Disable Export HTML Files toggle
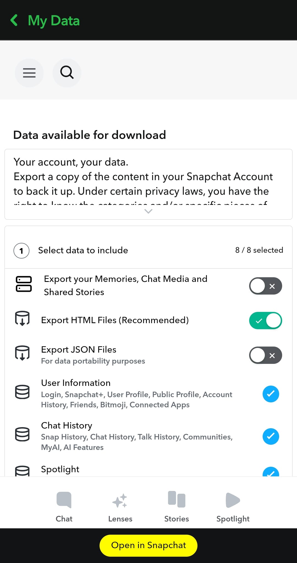Screen dimensions: 297x563 [x=265, y=320]
